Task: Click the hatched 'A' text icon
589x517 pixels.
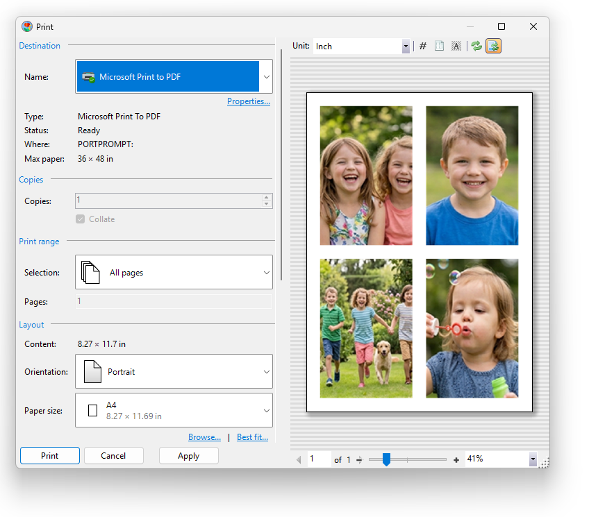Action: (456, 46)
